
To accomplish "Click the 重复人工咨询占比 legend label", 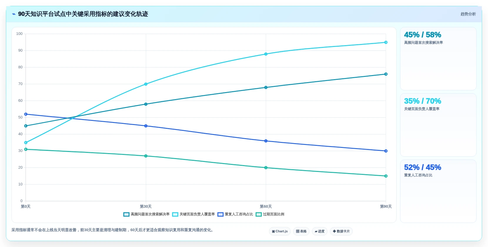I will pyautogui.click(x=239, y=214).
